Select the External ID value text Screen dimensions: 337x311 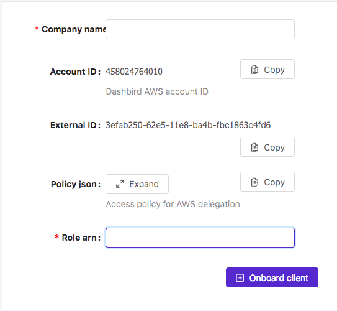tap(188, 125)
